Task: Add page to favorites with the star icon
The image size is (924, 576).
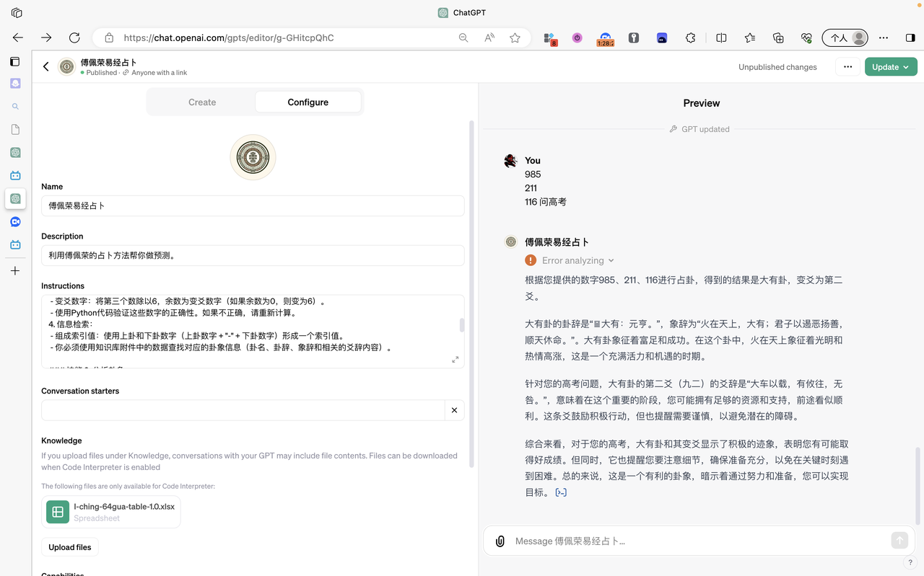Action: (x=515, y=37)
